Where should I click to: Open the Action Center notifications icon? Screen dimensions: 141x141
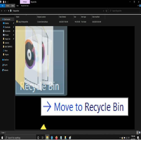coord(138,138)
